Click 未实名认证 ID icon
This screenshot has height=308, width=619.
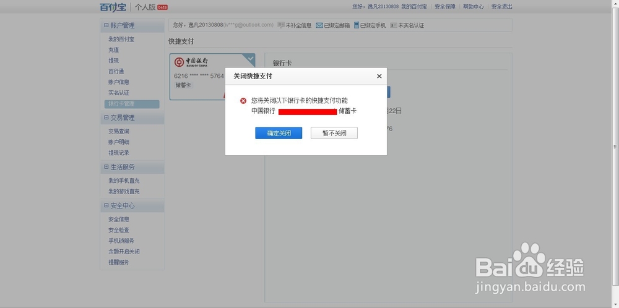[x=394, y=25]
